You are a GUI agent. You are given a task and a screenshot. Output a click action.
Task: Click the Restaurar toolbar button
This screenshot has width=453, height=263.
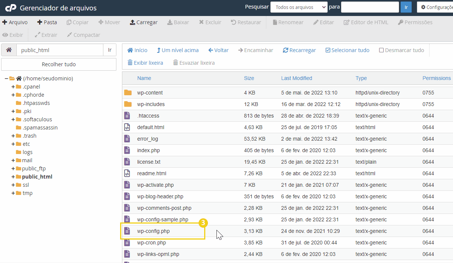coord(246,22)
